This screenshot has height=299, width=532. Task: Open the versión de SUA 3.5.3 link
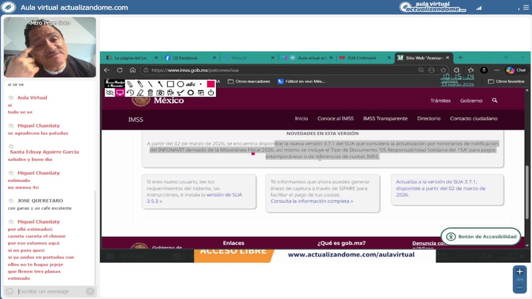coord(195,198)
